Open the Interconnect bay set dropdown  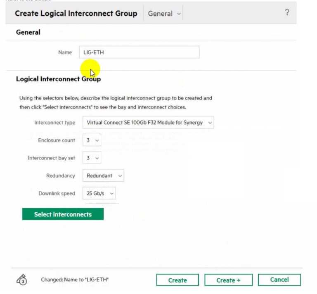coord(92,158)
